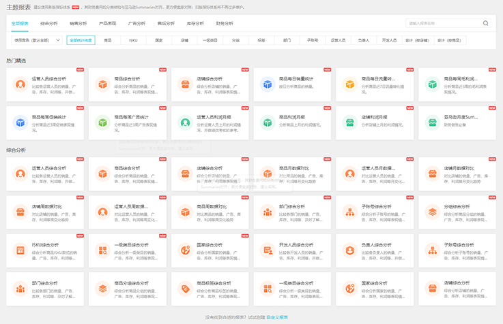This screenshot has height=324, width=503.
Task: Click the green 亚马逊月度Summary icon
Action: (x=431, y=123)
